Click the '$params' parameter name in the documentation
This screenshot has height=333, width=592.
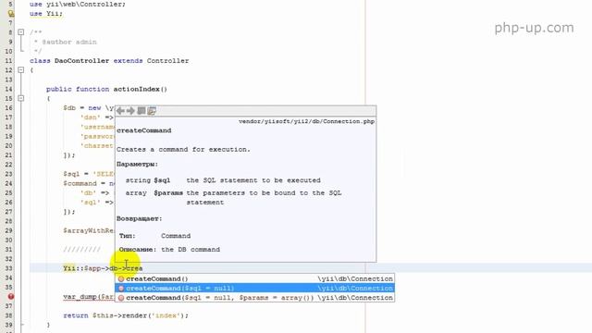click(168, 193)
